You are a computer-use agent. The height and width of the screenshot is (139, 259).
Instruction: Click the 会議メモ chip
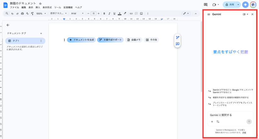click(x=134, y=40)
